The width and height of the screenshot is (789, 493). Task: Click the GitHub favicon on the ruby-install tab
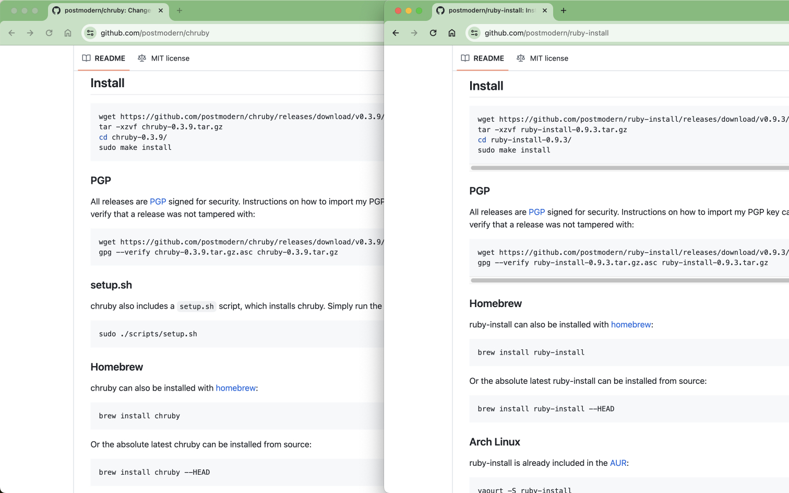pos(440,10)
